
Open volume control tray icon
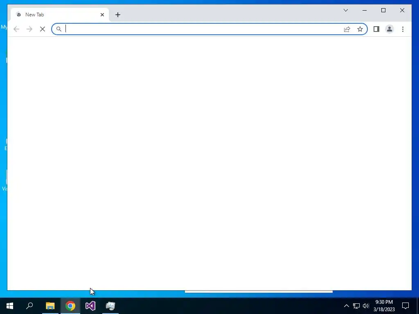[366, 306]
